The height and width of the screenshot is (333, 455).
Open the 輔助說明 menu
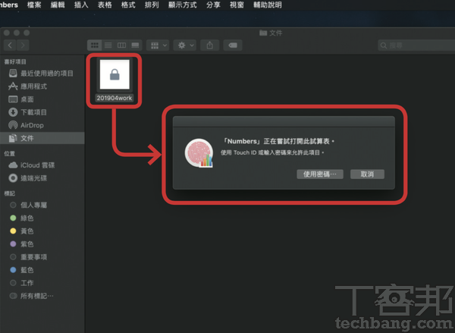[x=267, y=5]
